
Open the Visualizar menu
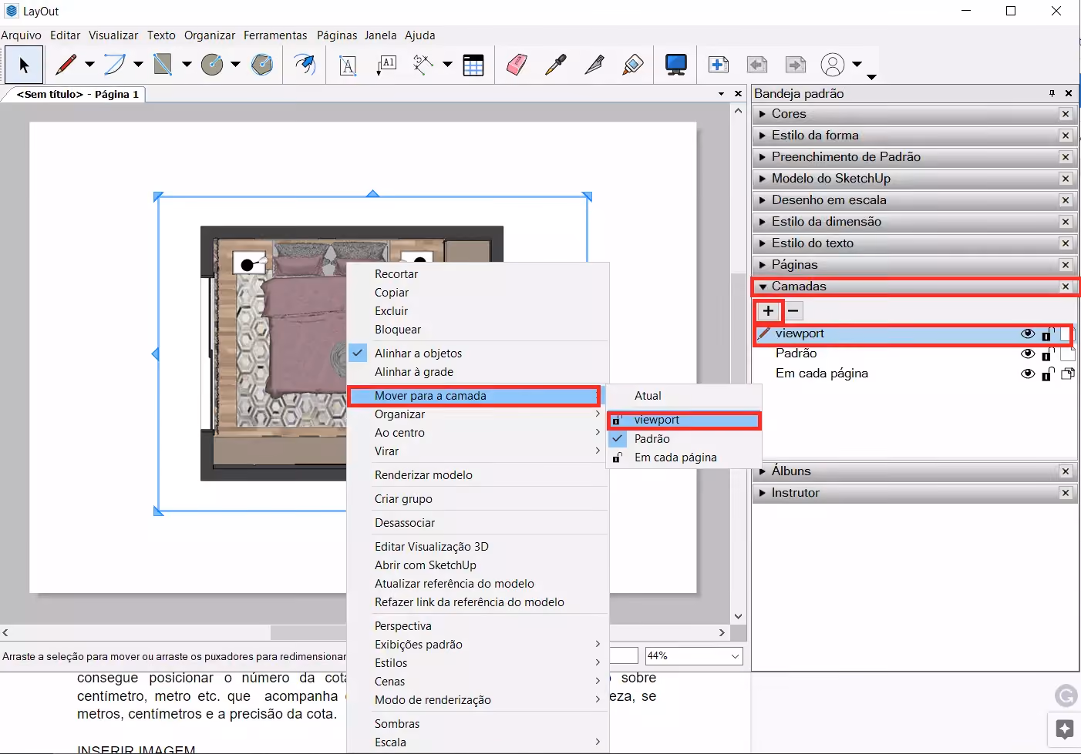(x=113, y=35)
